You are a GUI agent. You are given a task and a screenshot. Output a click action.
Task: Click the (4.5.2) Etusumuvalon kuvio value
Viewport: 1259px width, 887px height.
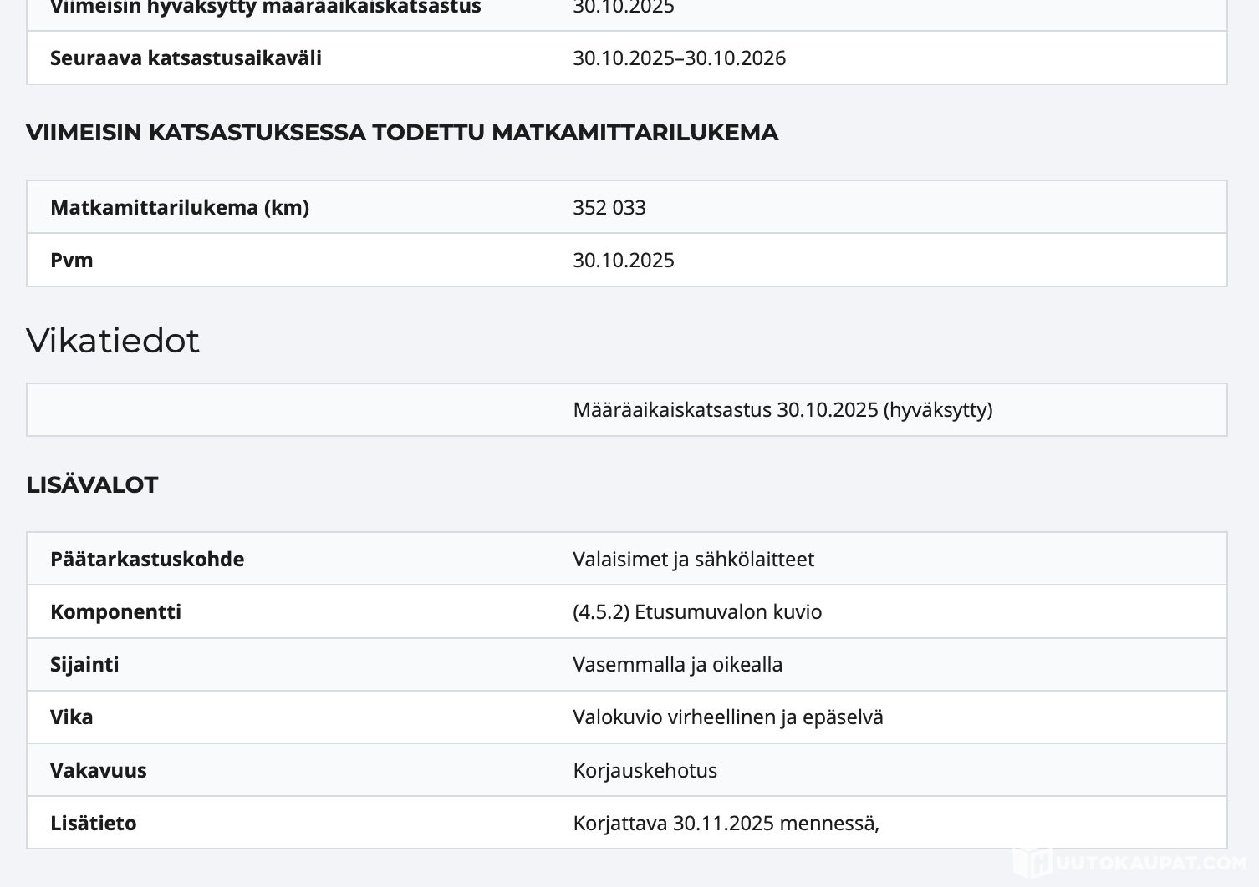tap(697, 611)
